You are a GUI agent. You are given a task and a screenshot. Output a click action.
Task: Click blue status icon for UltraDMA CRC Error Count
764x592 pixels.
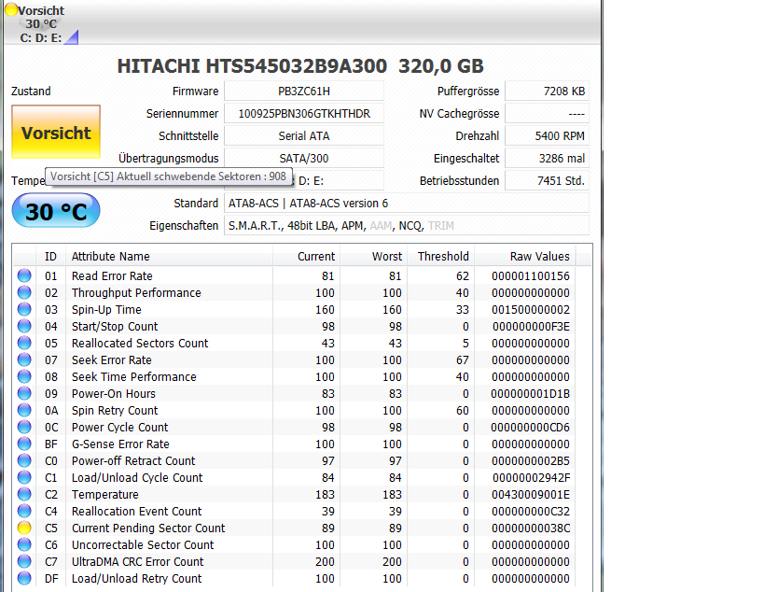pos(24,561)
